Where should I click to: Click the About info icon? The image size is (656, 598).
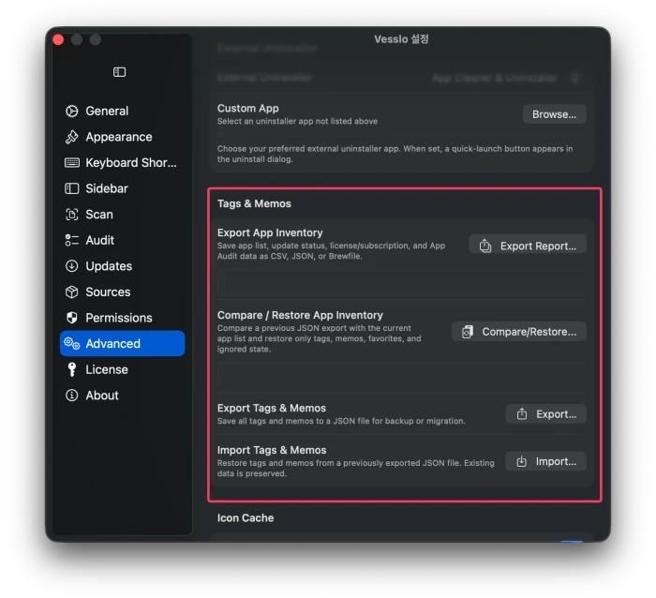click(x=71, y=396)
